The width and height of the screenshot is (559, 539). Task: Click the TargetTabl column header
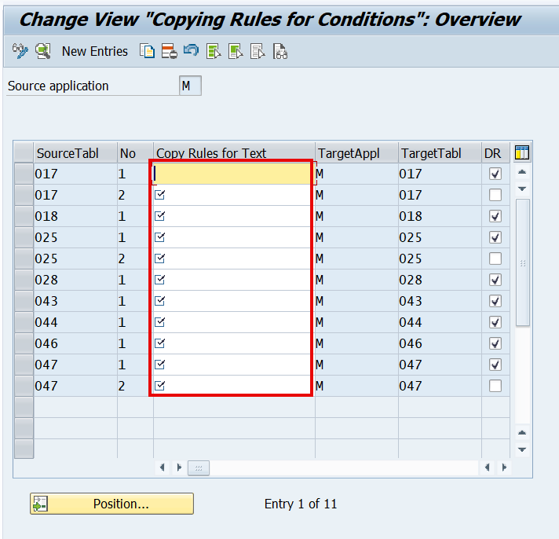(x=440, y=153)
